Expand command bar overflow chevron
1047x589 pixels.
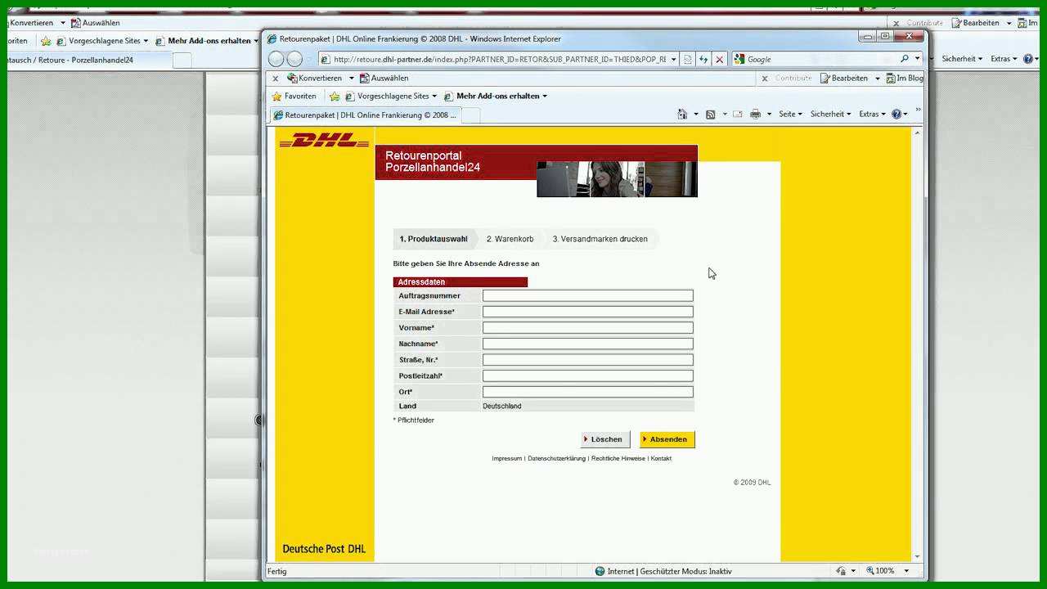click(x=918, y=110)
